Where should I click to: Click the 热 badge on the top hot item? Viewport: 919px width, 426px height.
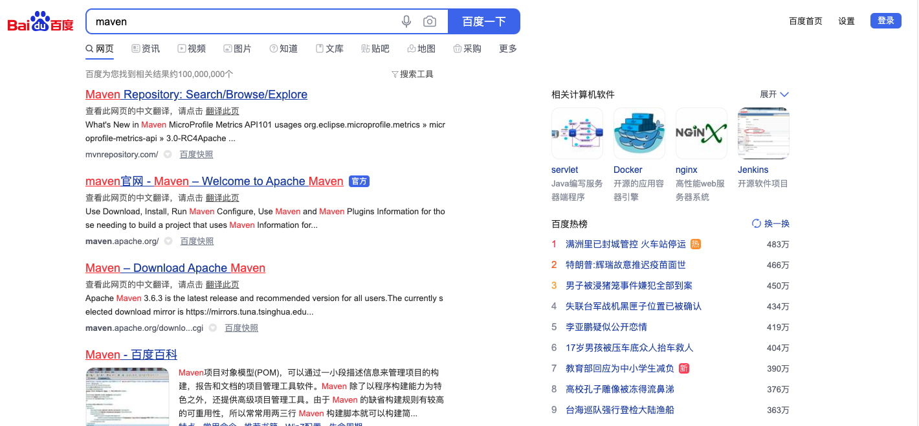point(696,244)
